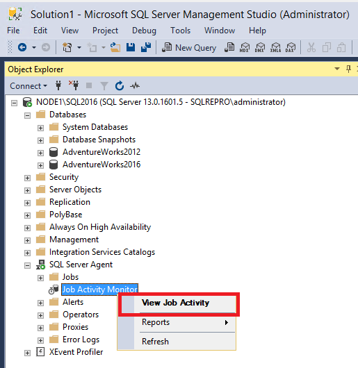Open the Edit menu
Image resolution: width=358 pixels, height=368 pixels.
(x=40, y=31)
